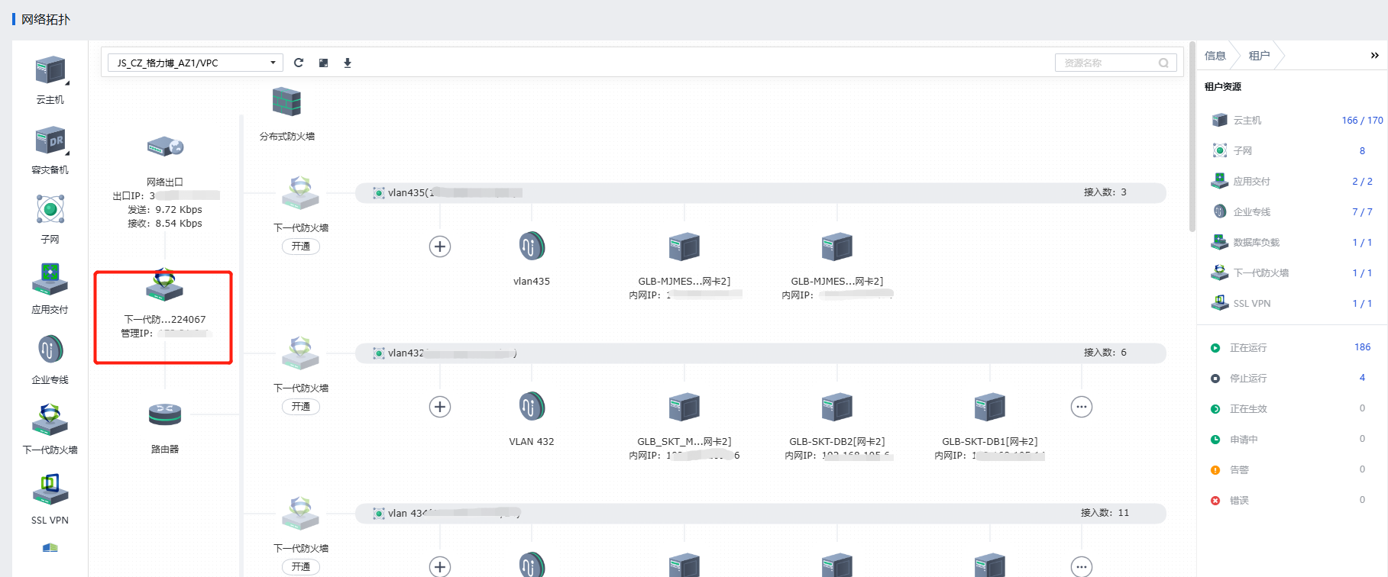Screen dimensions: 1388x577
Task: Click the download topology icon
Action: (x=348, y=63)
